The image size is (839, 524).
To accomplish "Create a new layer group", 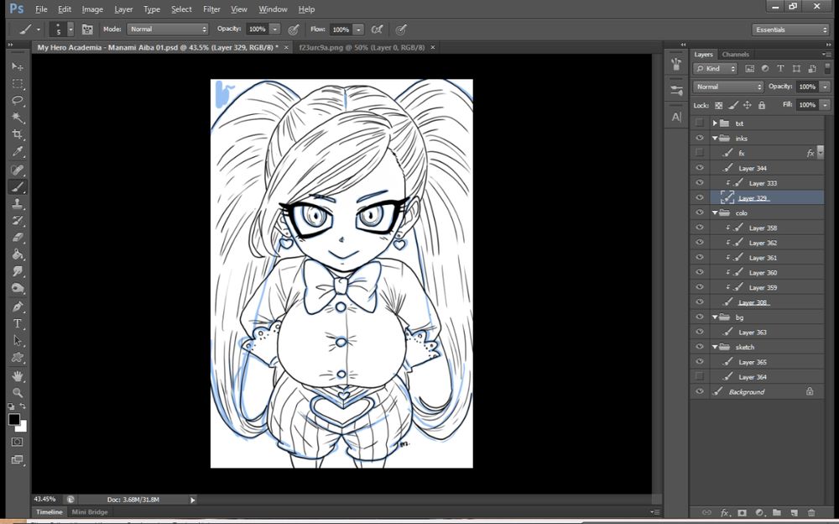I will (x=777, y=513).
